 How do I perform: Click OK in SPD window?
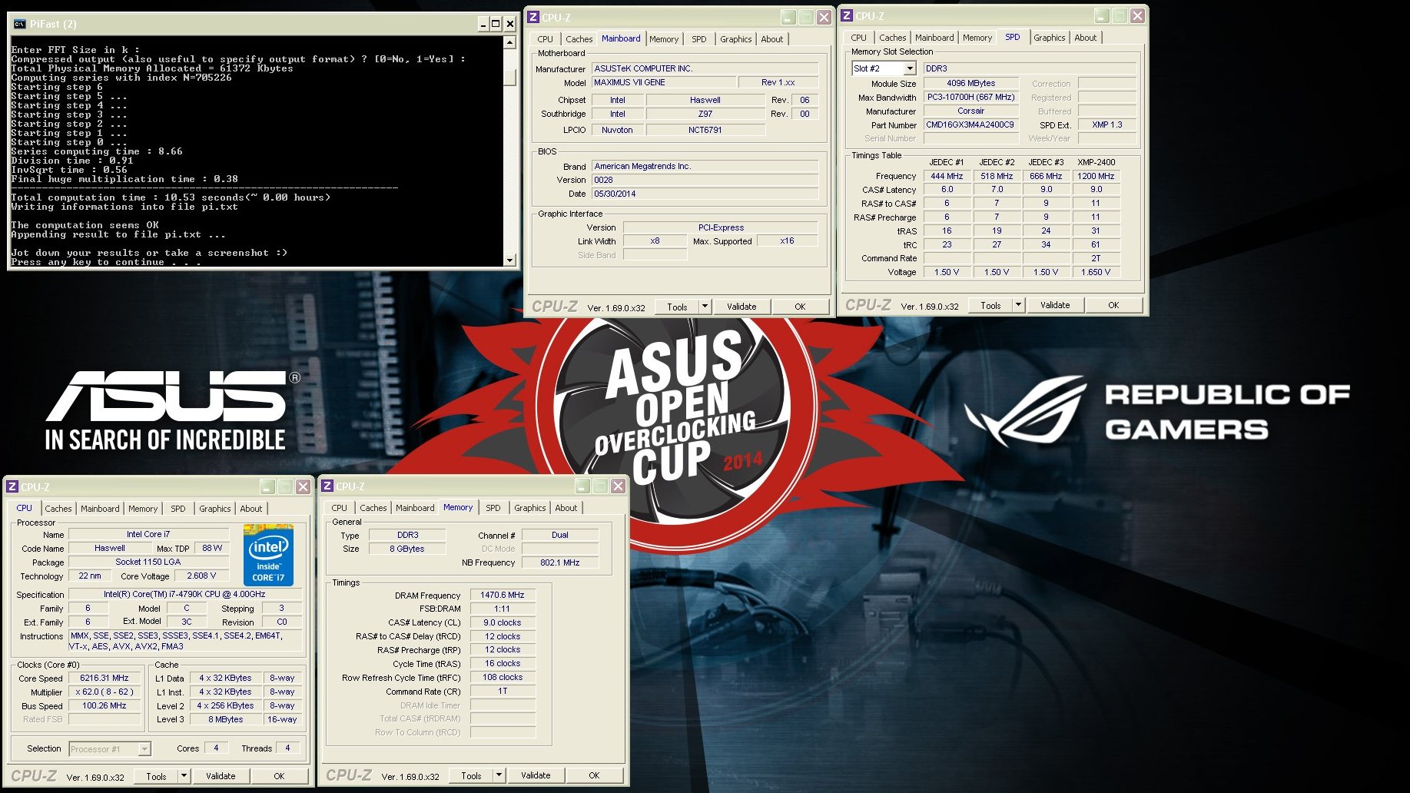click(x=1113, y=305)
